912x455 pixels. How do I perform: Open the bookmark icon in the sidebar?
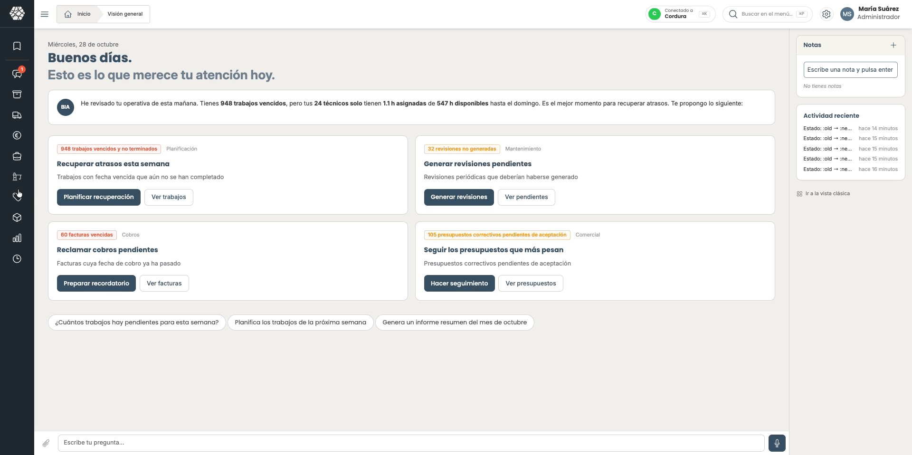click(x=17, y=46)
